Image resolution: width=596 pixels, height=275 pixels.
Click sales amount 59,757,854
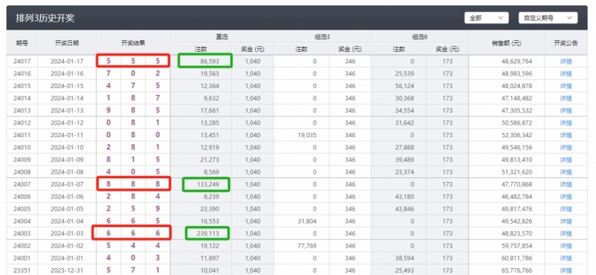(517, 246)
